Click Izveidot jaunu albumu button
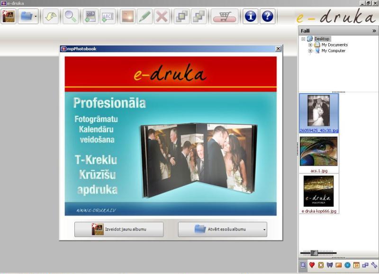 (x=119, y=230)
